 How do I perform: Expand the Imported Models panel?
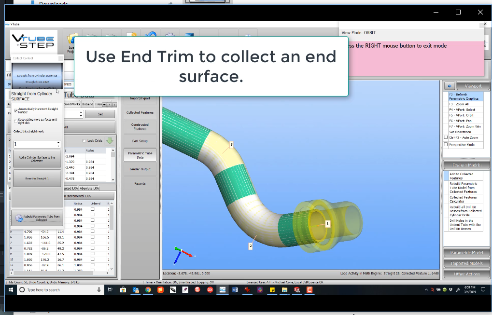point(466,263)
